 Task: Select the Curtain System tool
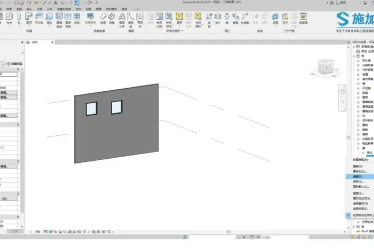tap(59, 20)
